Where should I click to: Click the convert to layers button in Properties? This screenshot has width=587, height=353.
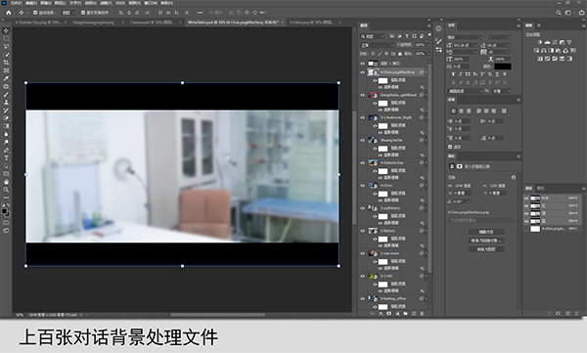coord(486,249)
